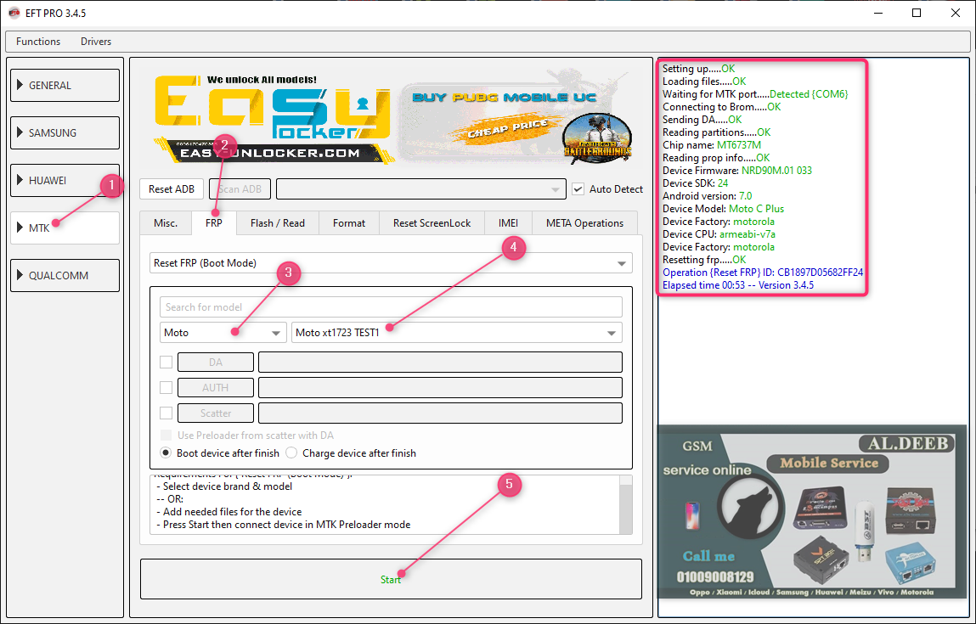The image size is (976, 624).
Task: Select Charge device after finish option
Action: tap(291, 453)
